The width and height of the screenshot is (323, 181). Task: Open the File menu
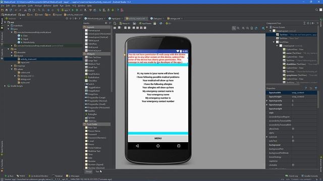pyautogui.click(x=2, y=6)
